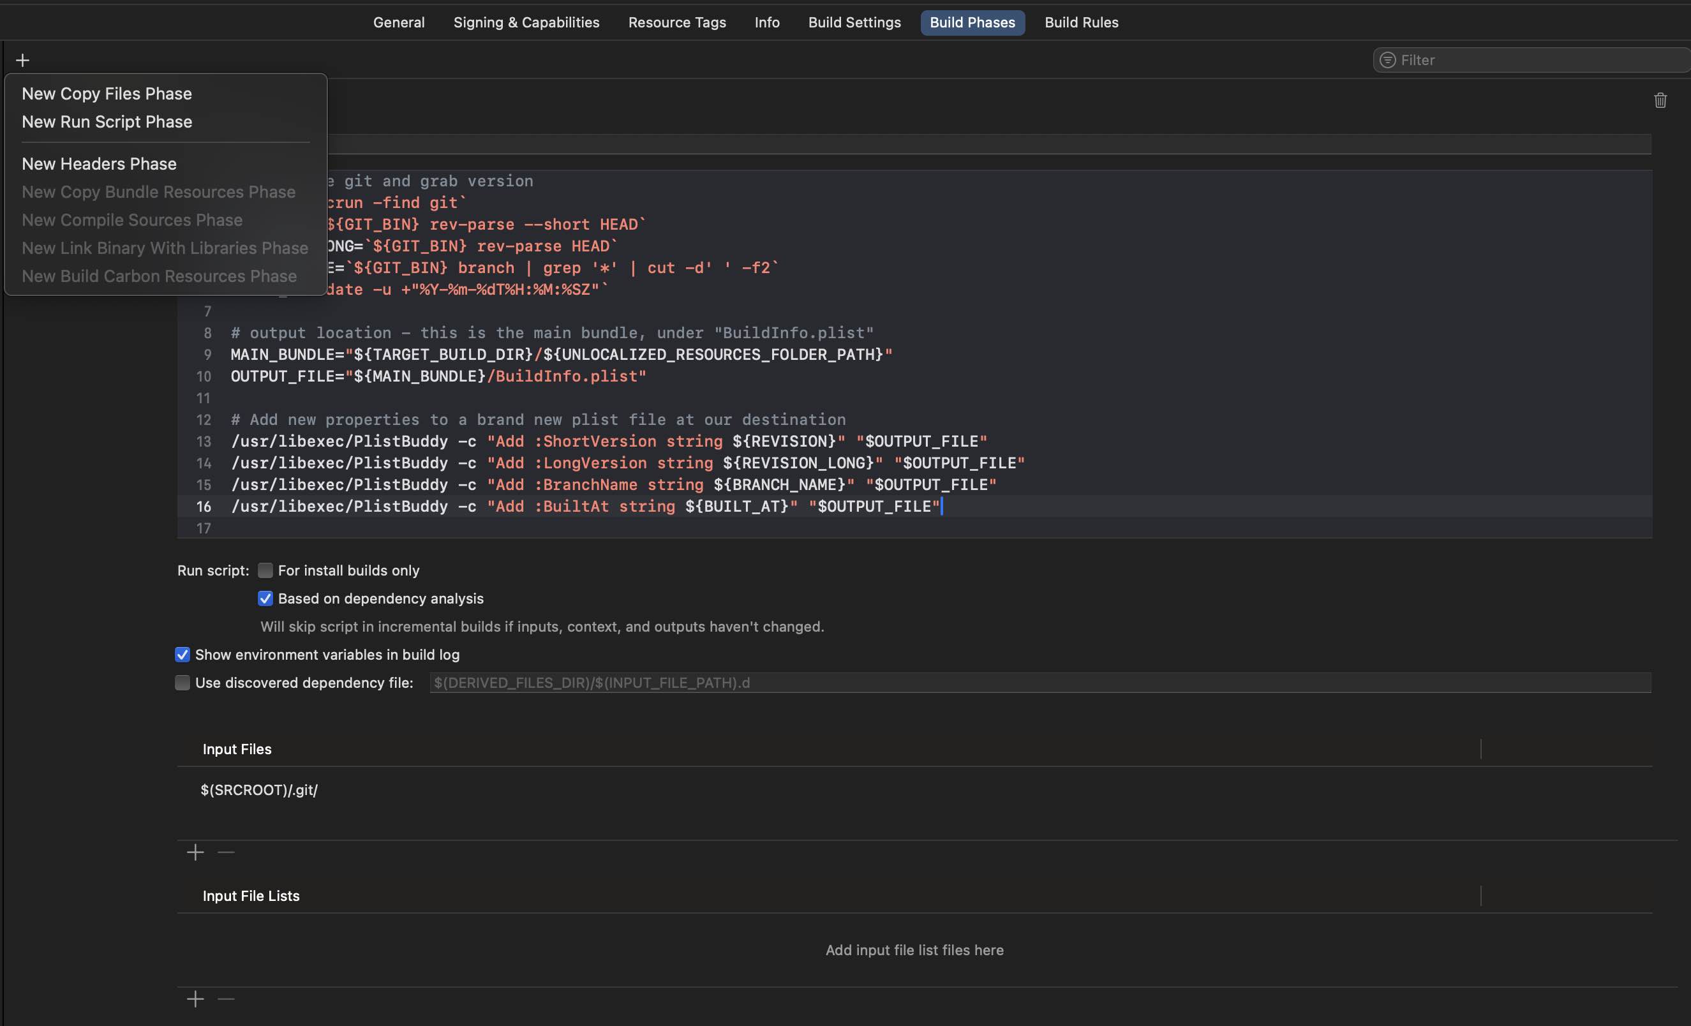Click the Build Phases tab

[972, 22]
